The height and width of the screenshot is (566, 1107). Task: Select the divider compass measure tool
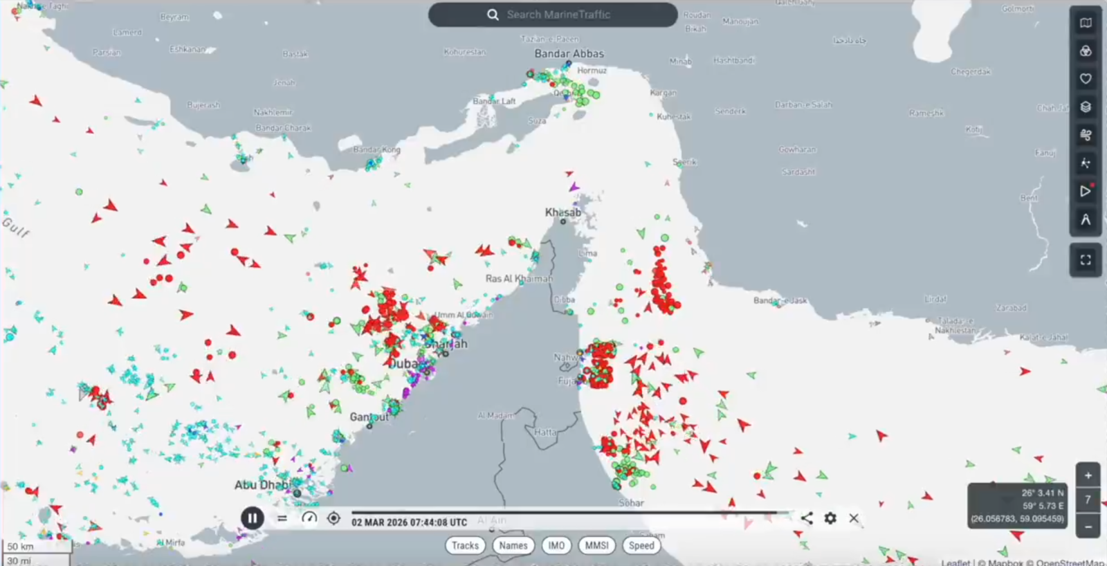point(1086,219)
